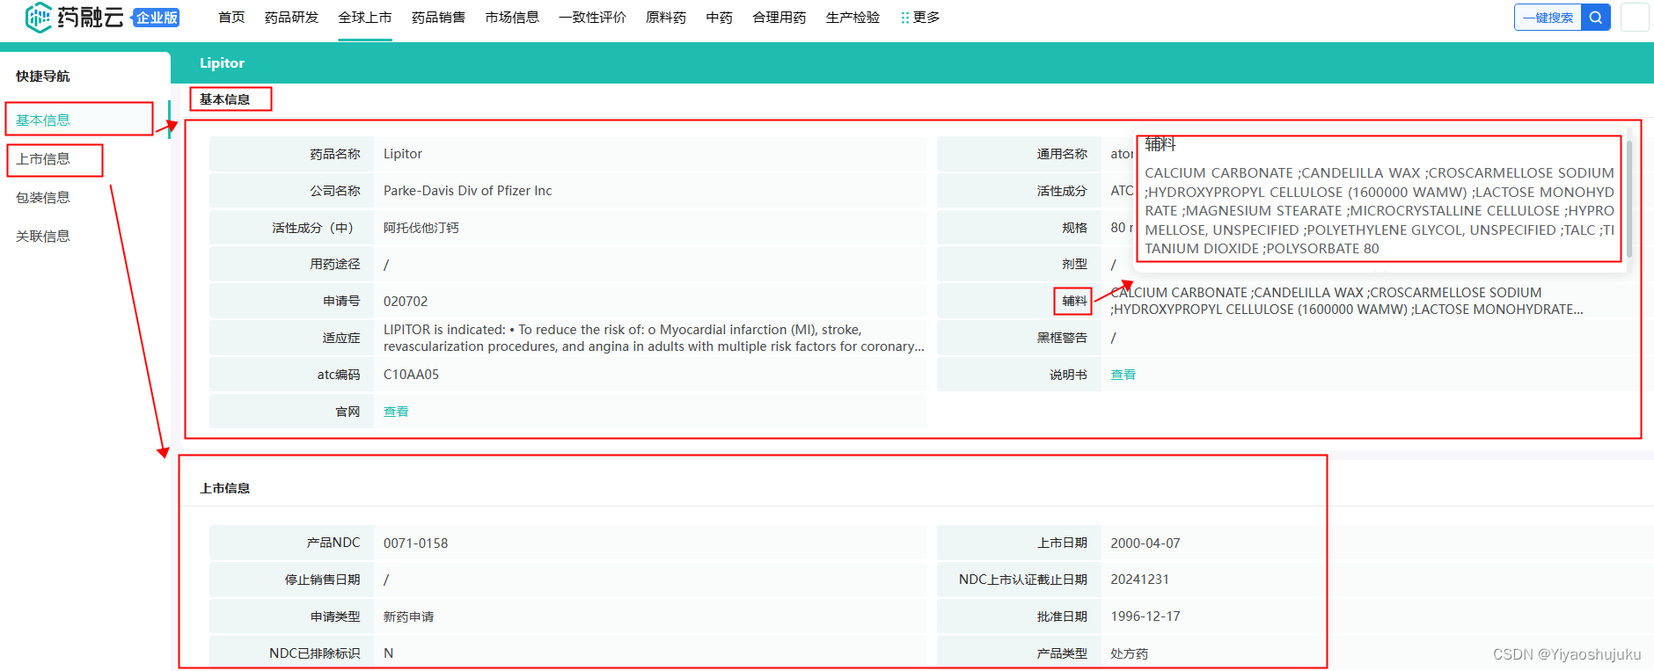This screenshot has height=671, width=1654.
Task: Open the 说明书 查看 link
Action: (x=1123, y=375)
